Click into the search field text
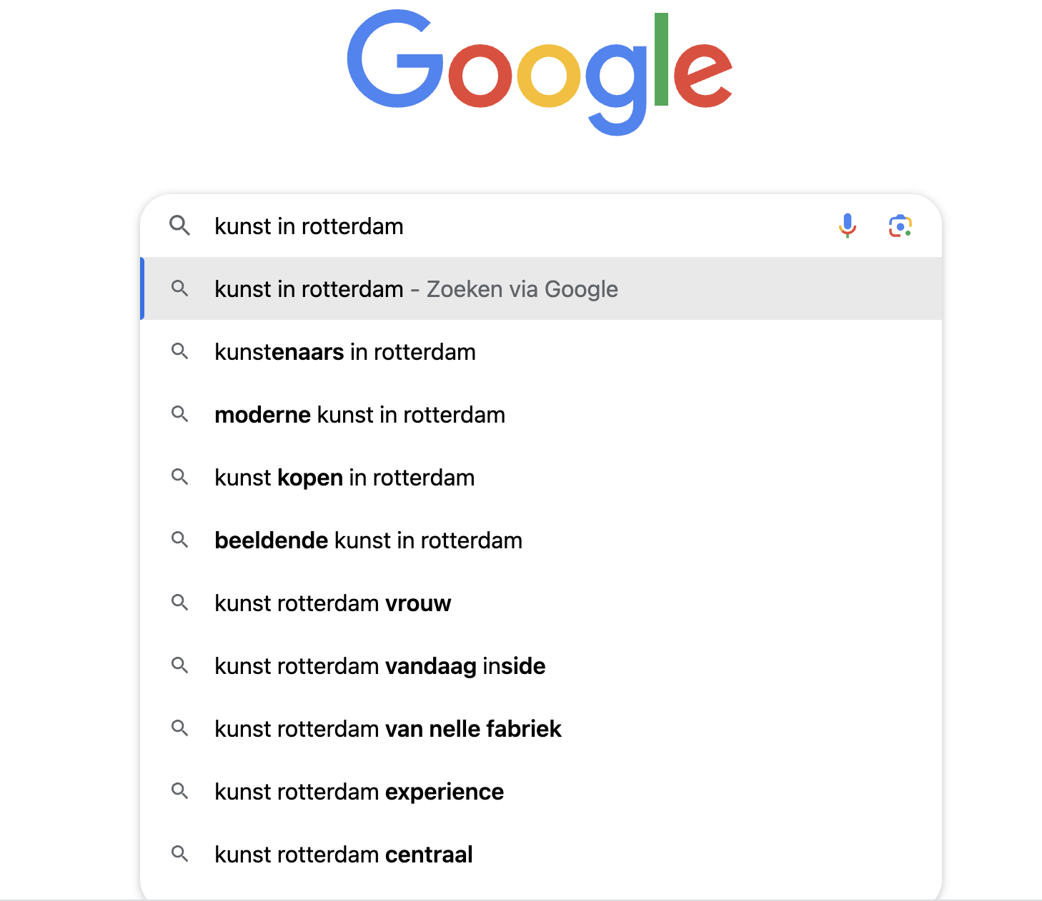Screen dimensions: 1042x901 coord(309,226)
